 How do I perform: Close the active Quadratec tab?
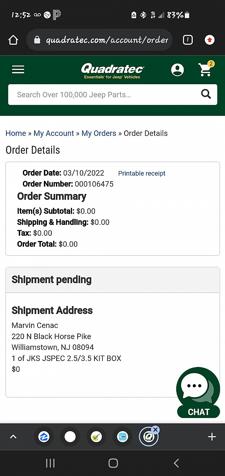155,430
